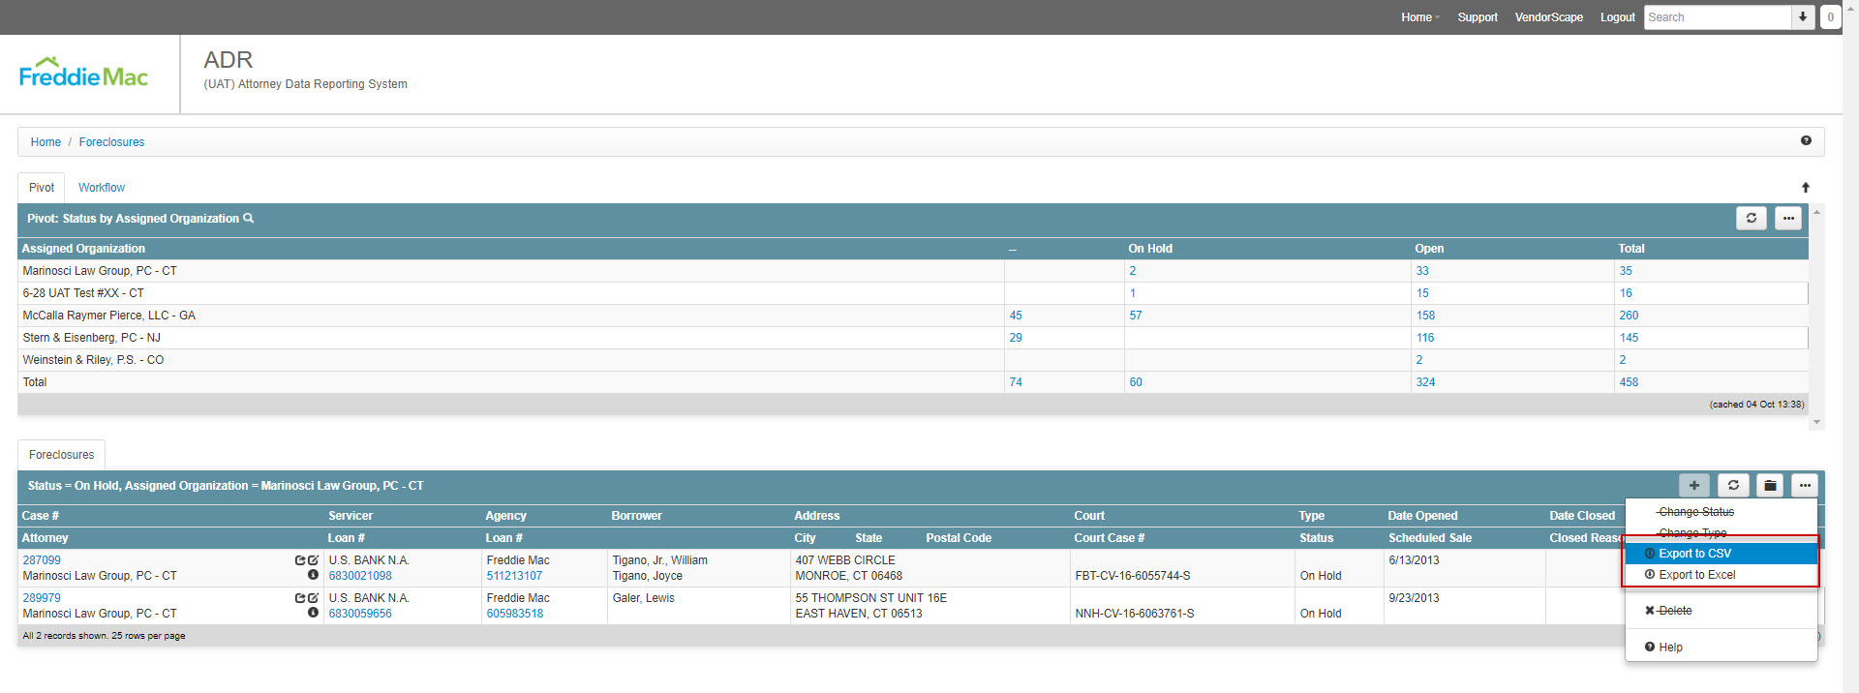Switch to the Workflow tab

(x=102, y=188)
